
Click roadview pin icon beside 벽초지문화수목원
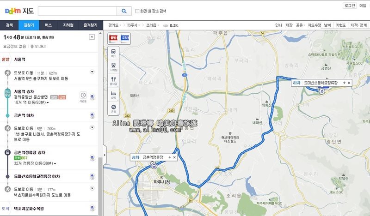point(92,208)
